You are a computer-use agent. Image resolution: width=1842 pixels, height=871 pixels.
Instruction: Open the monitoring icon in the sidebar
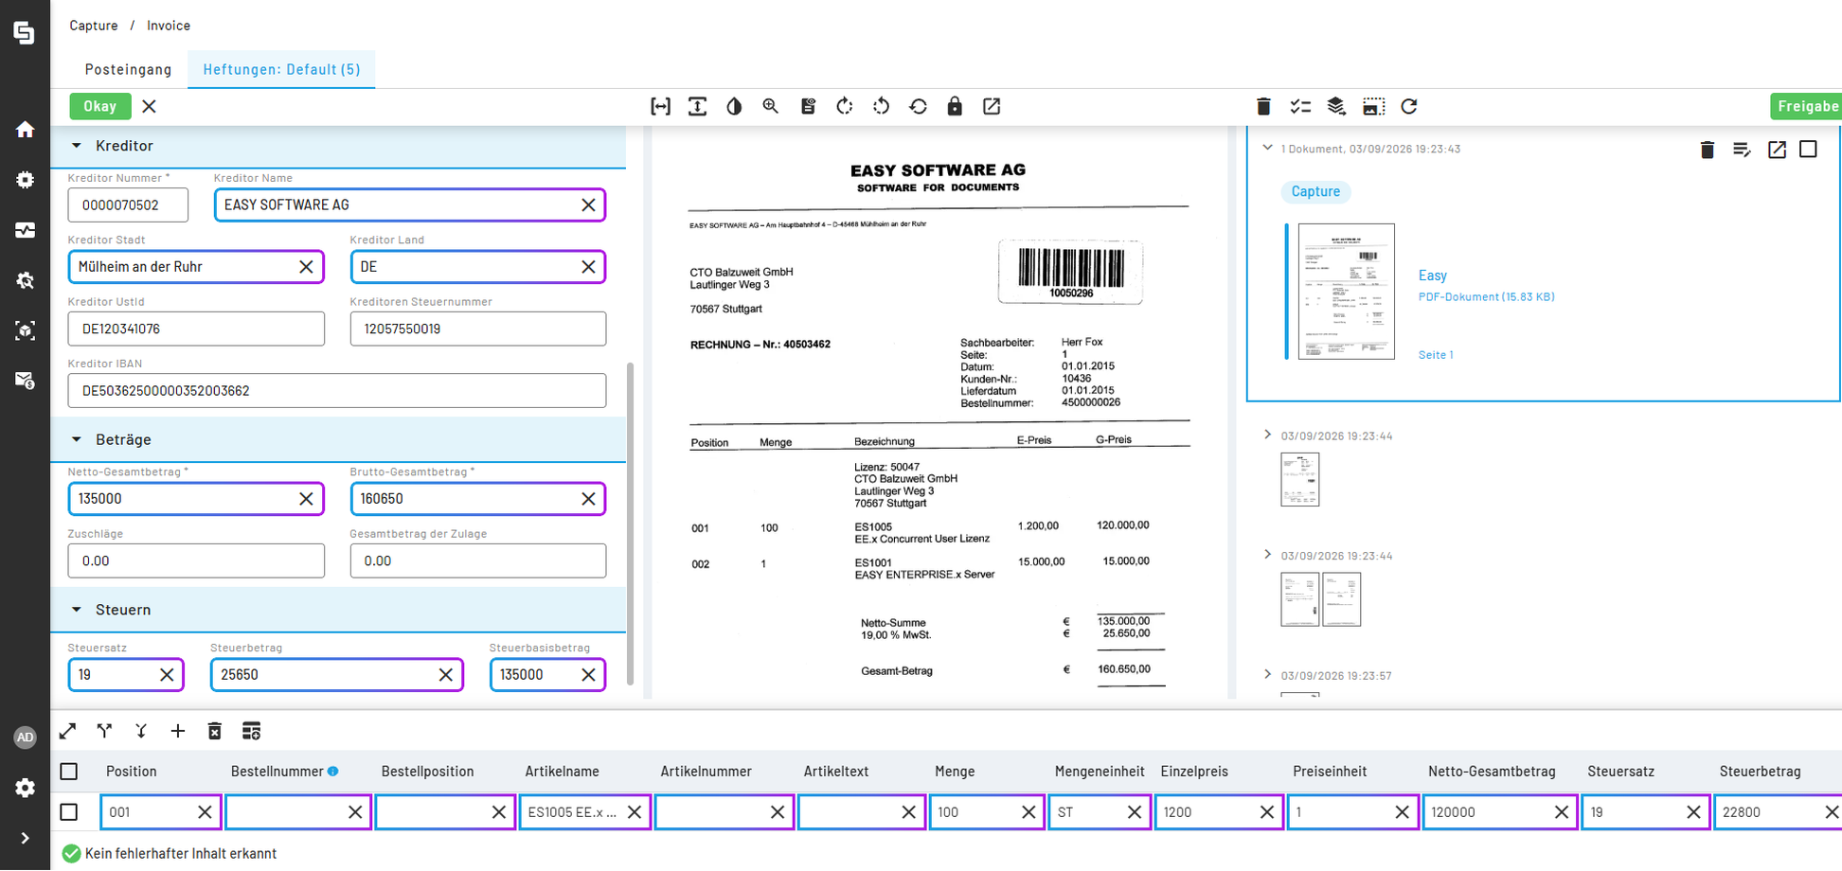[x=25, y=230]
